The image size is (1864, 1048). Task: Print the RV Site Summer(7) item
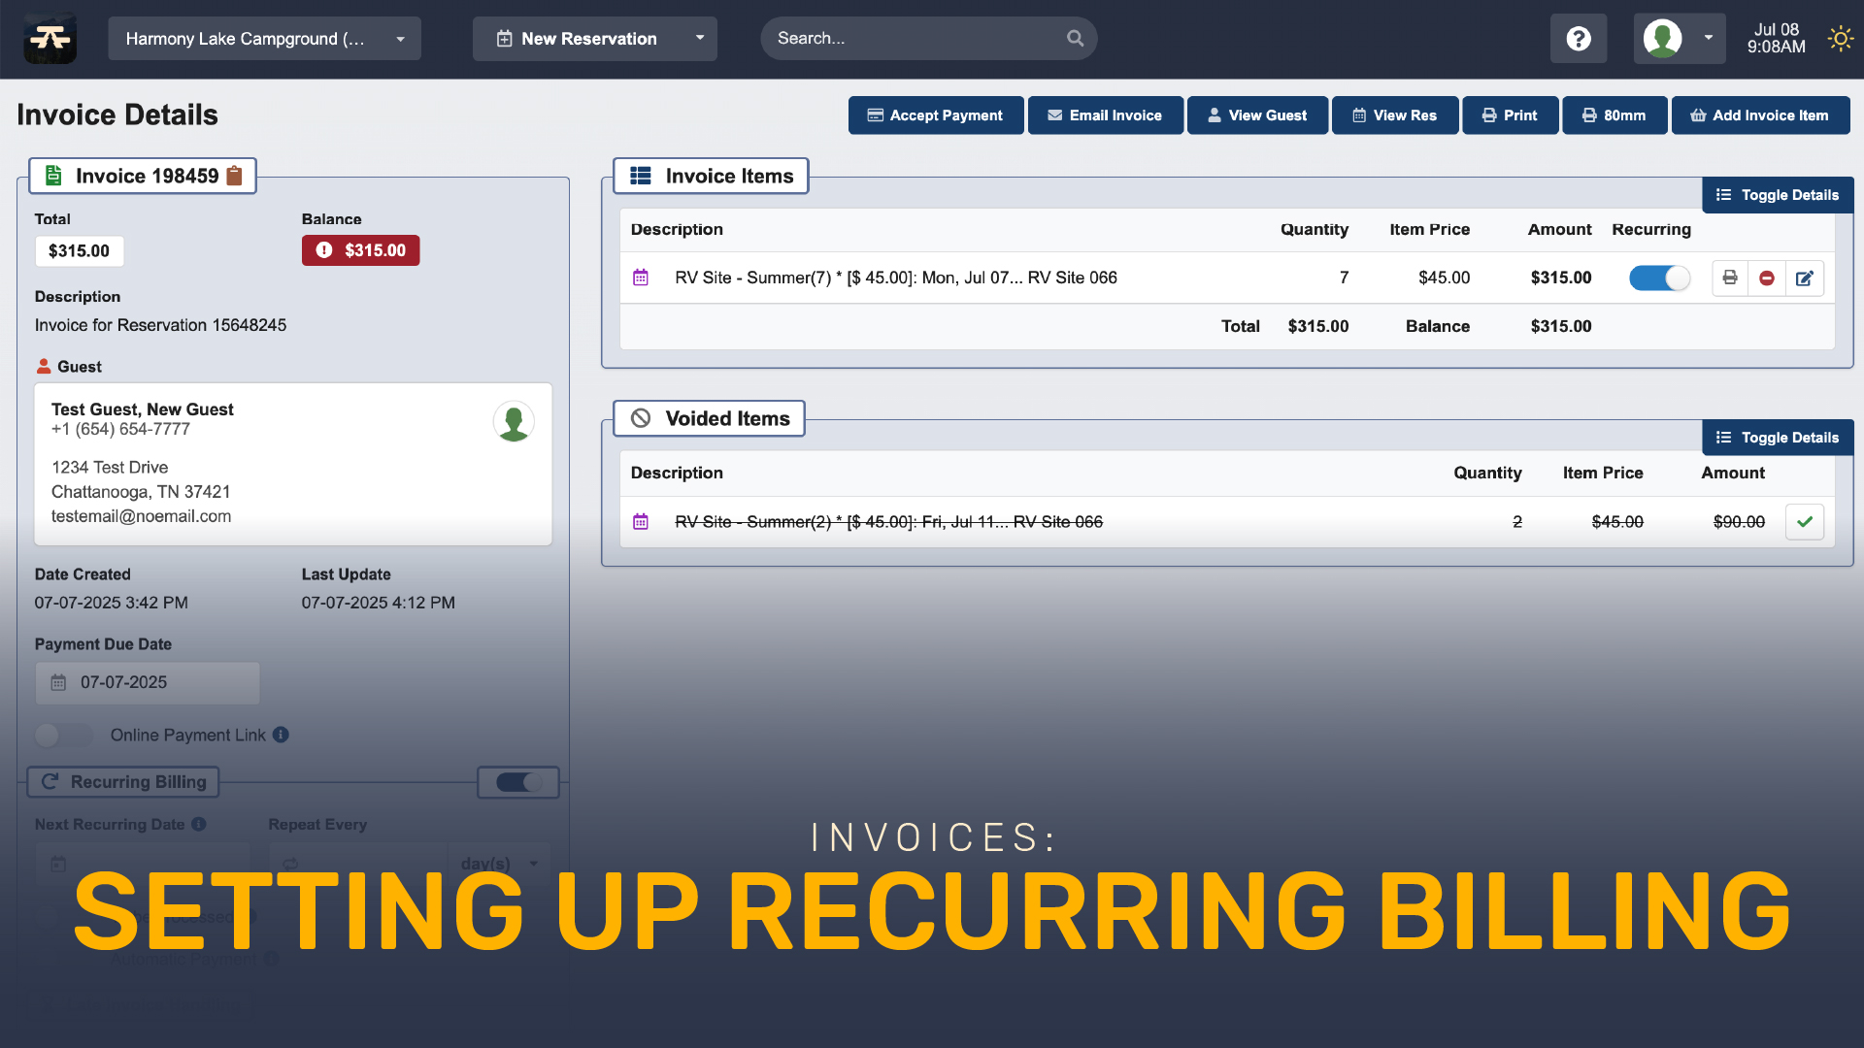pyautogui.click(x=1729, y=278)
